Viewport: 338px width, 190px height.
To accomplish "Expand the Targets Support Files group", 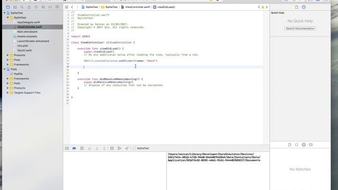I will 8,93.
